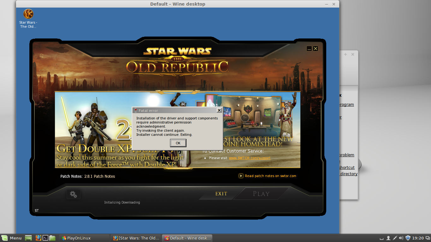Click the shortcut link in PlayOnLinux window
Screen dimensions: 431x242
347,167
